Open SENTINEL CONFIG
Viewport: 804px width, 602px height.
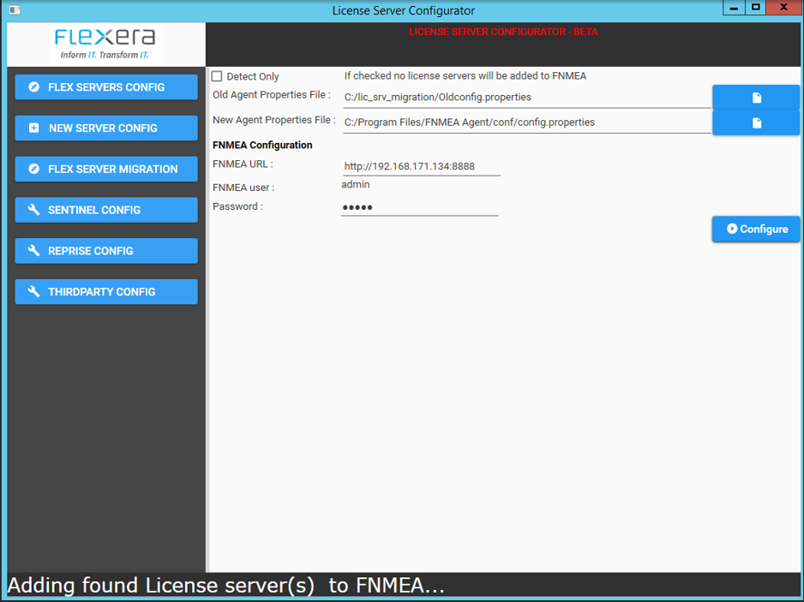click(x=105, y=210)
